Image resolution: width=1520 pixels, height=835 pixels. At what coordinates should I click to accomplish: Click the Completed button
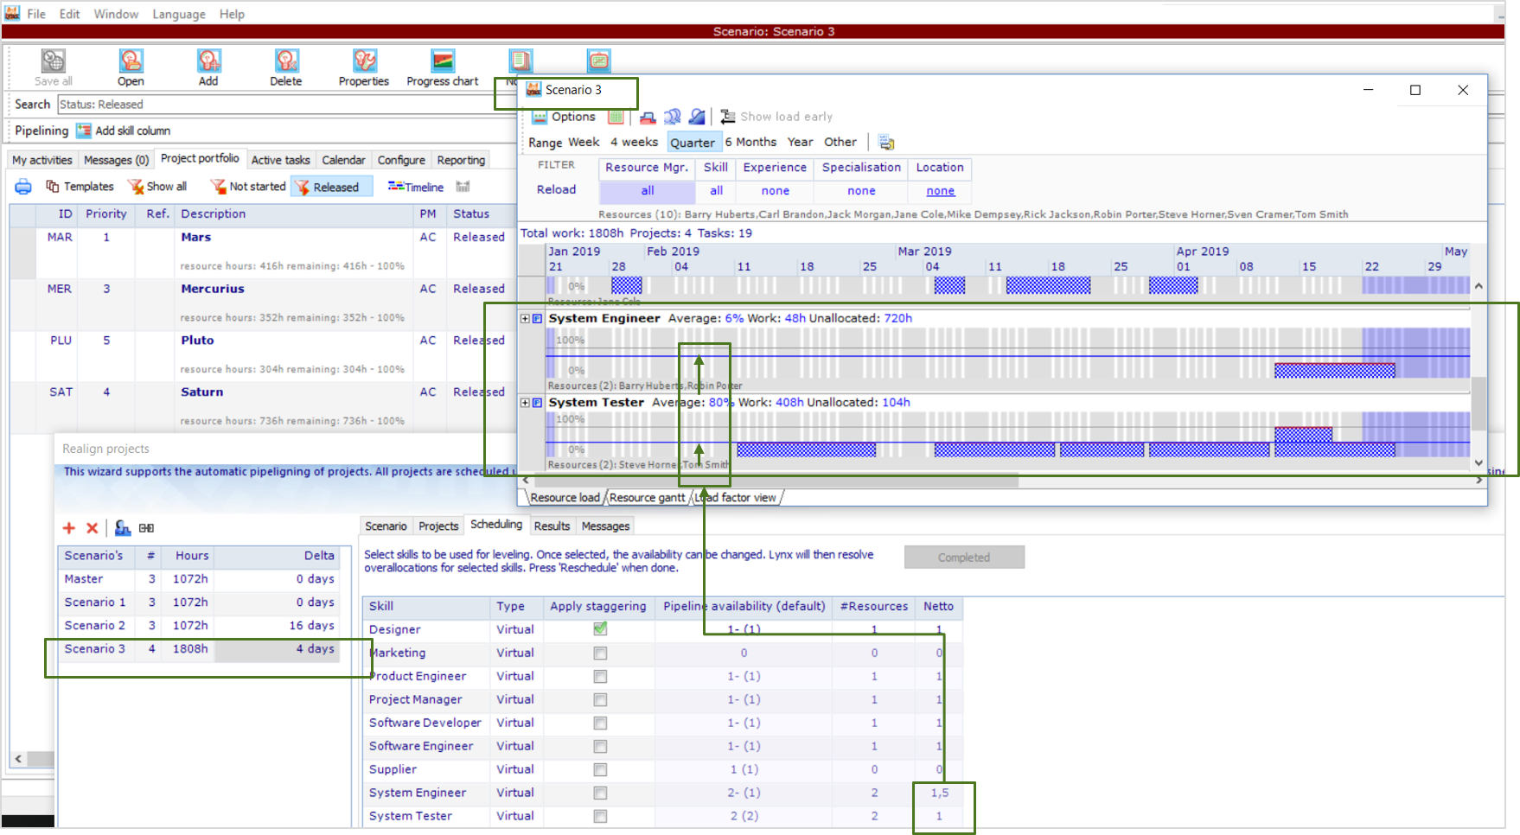pos(964,558)
